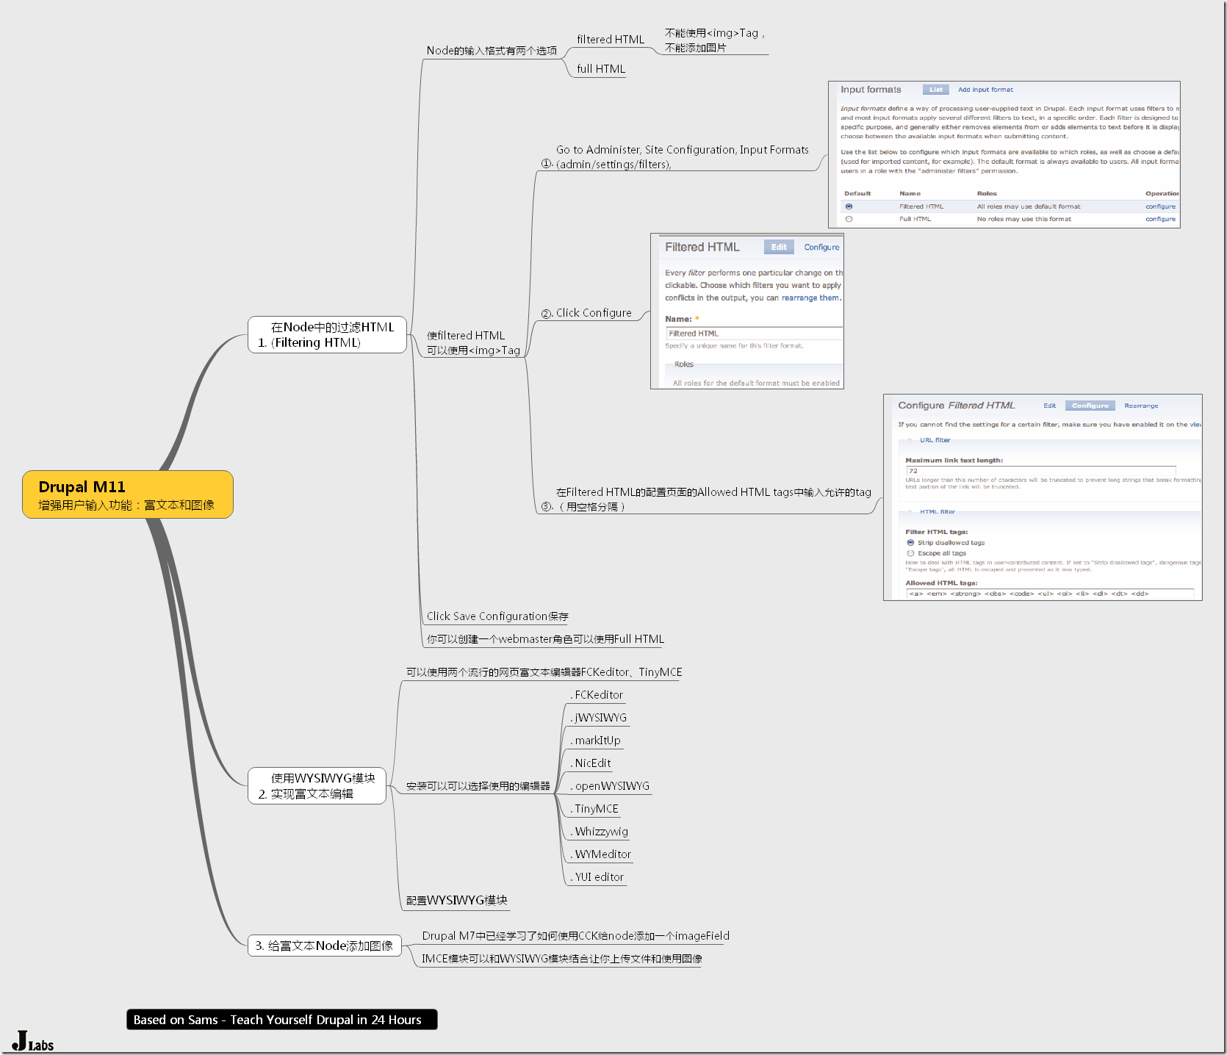Click the '. YUI editor' list item

[x=597, y=877]
